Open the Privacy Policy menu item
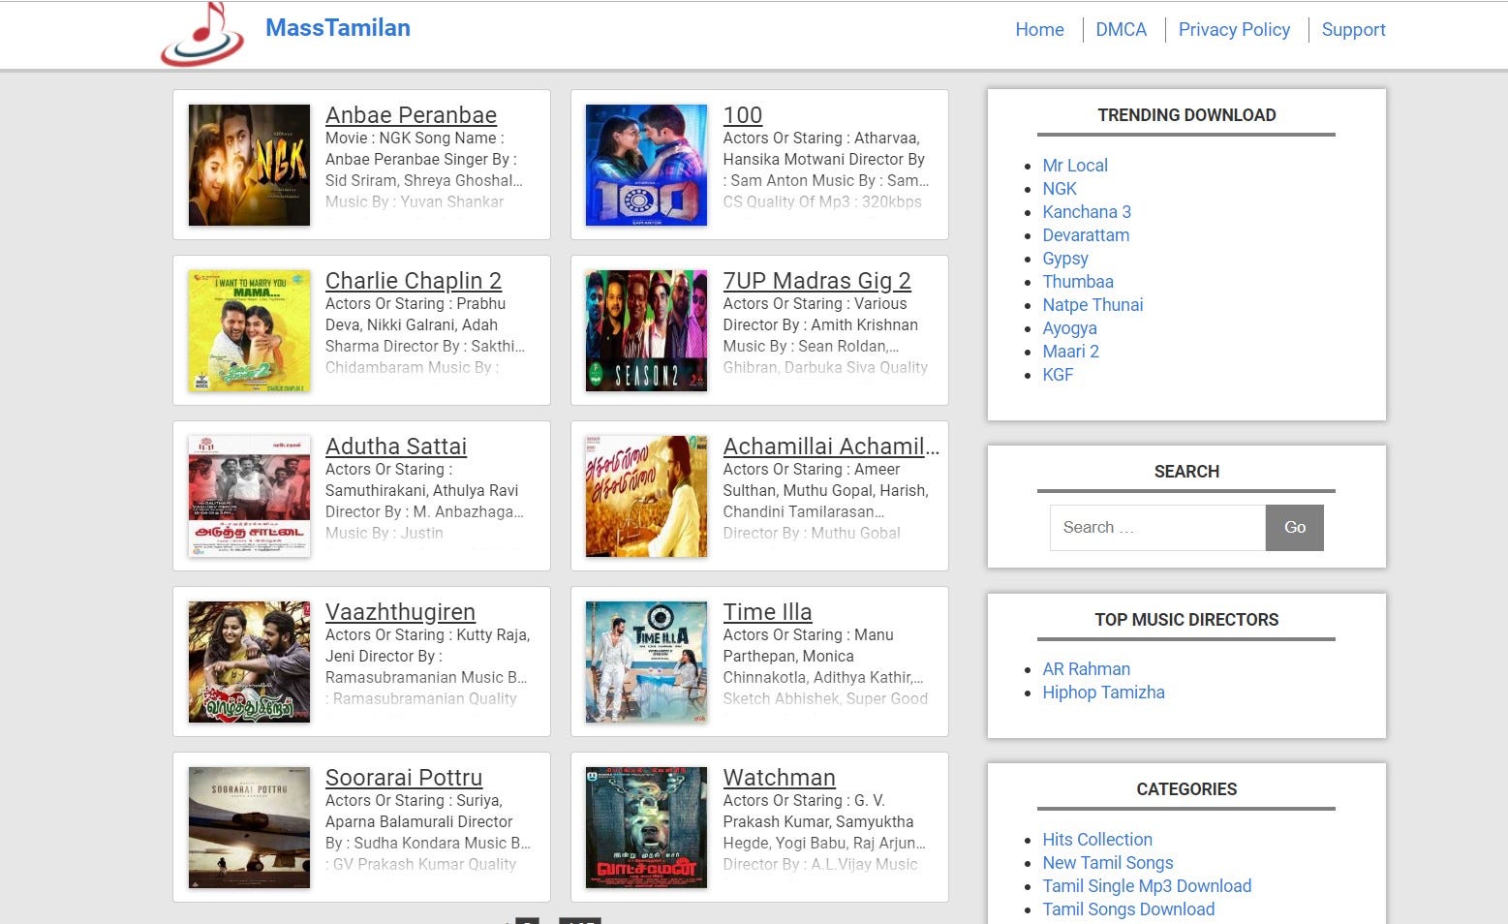Image resolution: width=1508 pixels, height=924 pixels. pyautogui.click(x=1234, y=30)
